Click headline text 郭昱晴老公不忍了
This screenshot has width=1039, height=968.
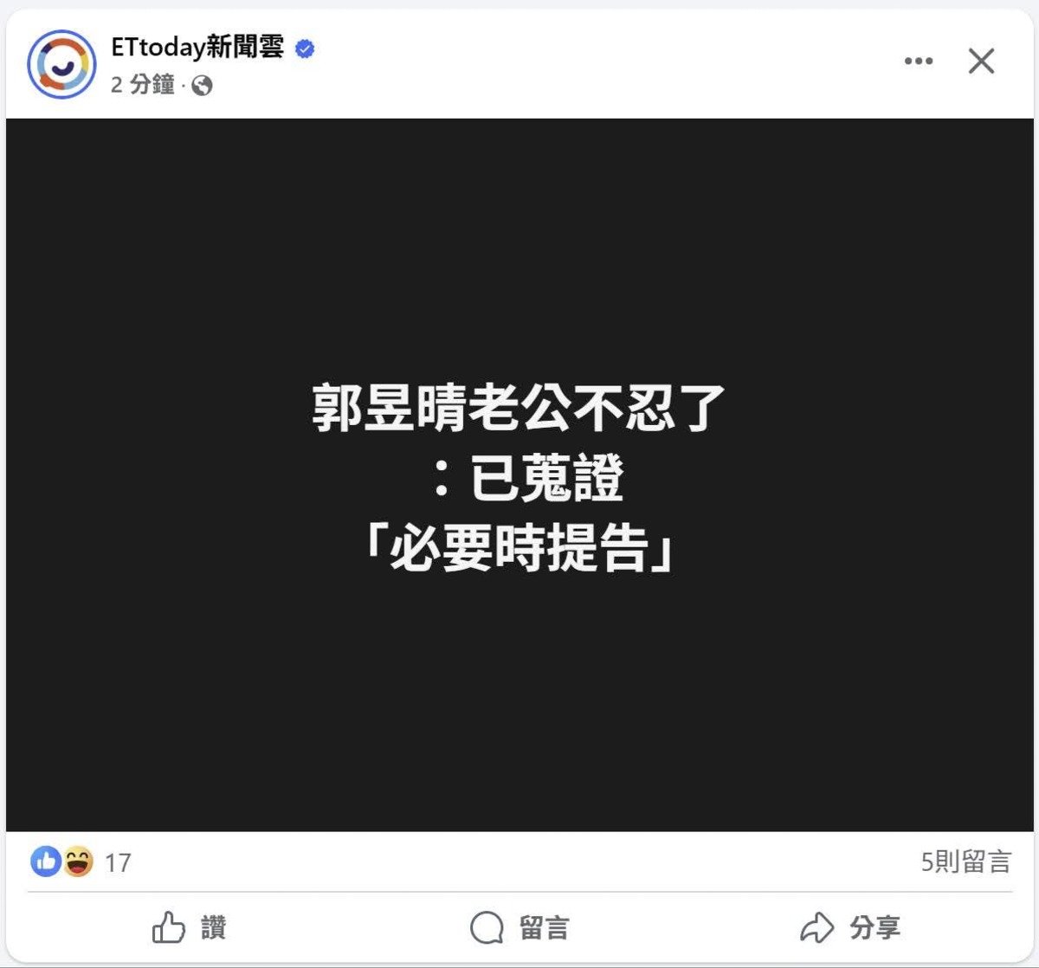519,409
